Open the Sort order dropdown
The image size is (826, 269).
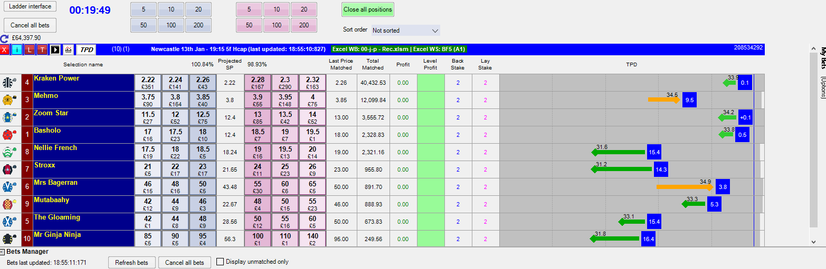pyautogui.click(x=405, y=31)
